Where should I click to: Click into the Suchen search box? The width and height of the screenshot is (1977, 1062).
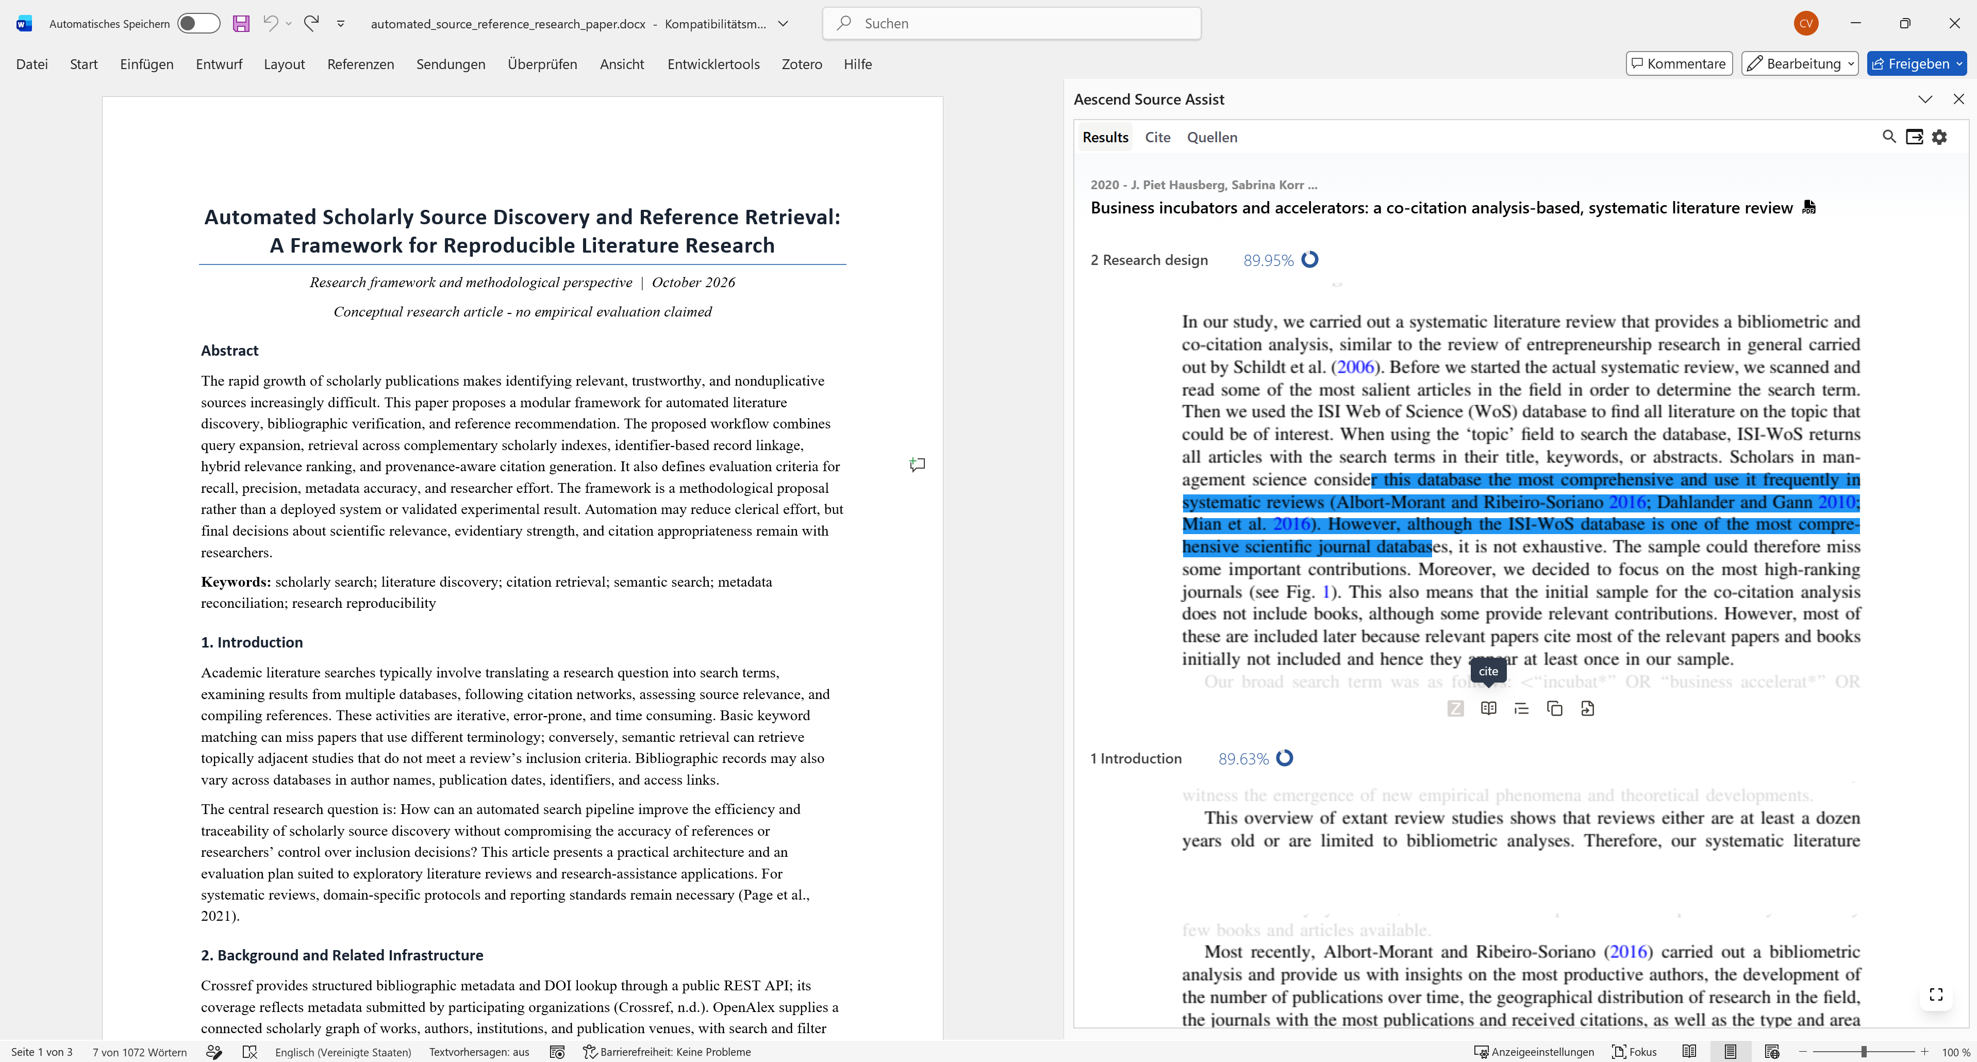1011,23
